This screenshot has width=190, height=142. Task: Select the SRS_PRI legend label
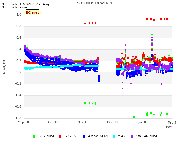[x=71, y=136]
